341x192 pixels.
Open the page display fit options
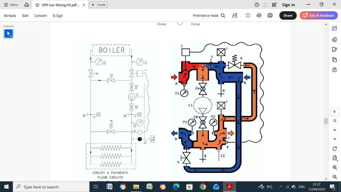pos(335,158)
